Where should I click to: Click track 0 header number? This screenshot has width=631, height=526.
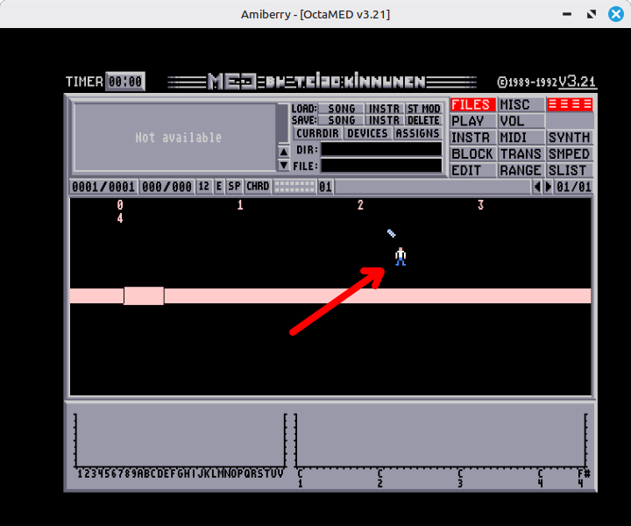click(x=120, y=205)
